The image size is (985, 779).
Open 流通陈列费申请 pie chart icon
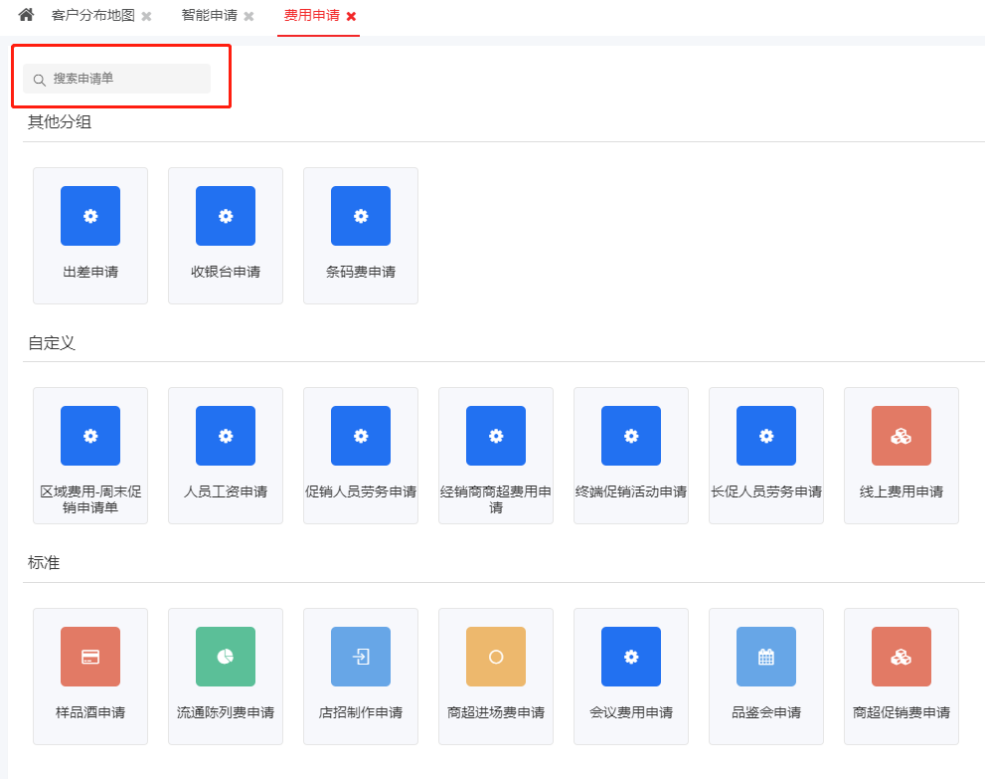tap(226, 657)
